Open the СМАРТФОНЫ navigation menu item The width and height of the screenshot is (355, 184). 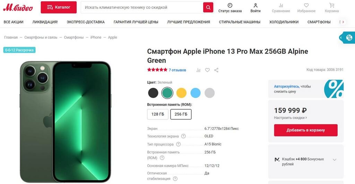click(319, 22)
